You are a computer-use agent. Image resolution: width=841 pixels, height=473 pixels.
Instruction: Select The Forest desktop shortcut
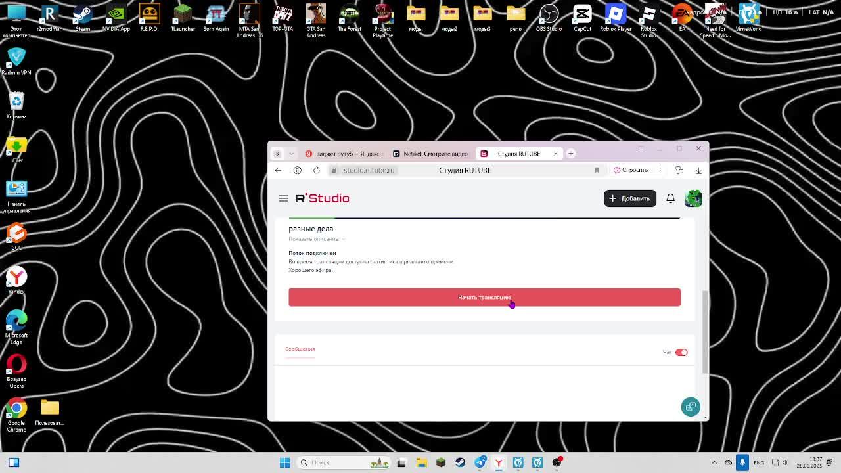[x=350, y=18]
